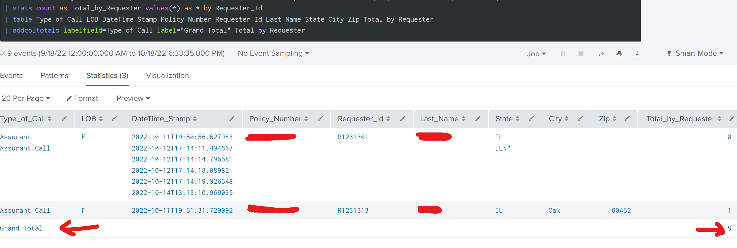Screen dimensions: 737x248
Task: Switch to the Patterns tab
Action: tap(54, 76)
